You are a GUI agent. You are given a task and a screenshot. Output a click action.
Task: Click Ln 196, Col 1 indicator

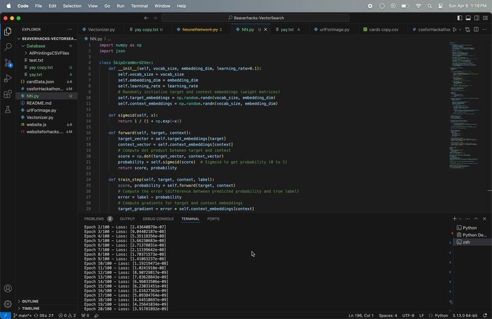point(361,315)
